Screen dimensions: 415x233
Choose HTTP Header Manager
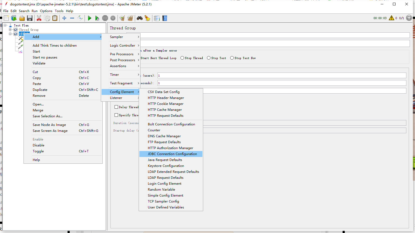171,98
